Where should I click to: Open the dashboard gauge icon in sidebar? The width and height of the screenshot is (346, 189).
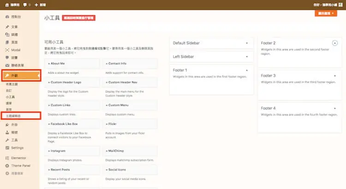[x=7, y=17]
